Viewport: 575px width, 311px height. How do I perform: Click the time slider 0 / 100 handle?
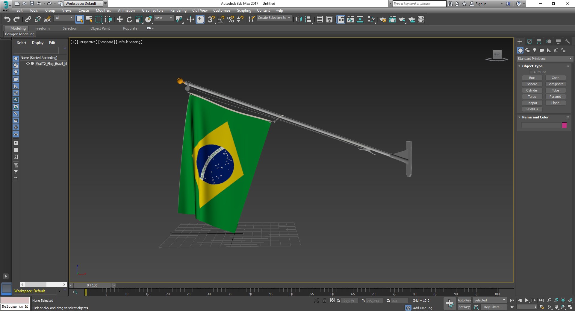pos(92,285)
